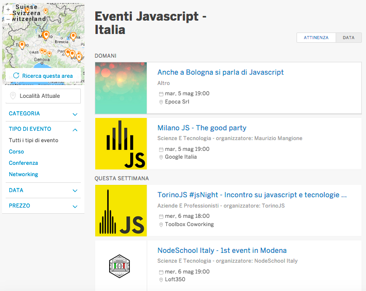This screenshot has width=366, height=291.
Task: Click the Verona map pin
Action: 73,37
